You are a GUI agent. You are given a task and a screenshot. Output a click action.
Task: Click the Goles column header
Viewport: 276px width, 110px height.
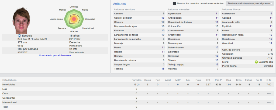coord(147,80)
